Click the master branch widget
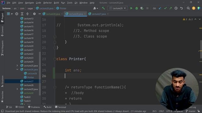The height and width of the screenshot is (113, 202). tap(190, 111)
